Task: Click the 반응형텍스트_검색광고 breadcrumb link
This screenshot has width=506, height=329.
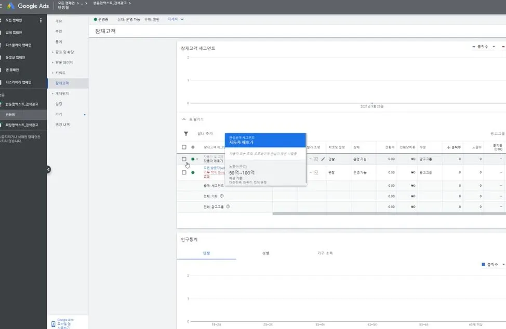Action: [110, 3]
